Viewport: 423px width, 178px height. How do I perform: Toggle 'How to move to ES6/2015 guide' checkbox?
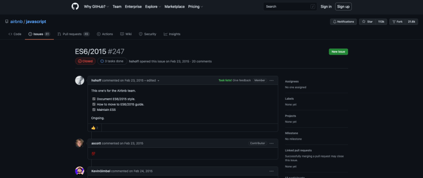(94, 104)
